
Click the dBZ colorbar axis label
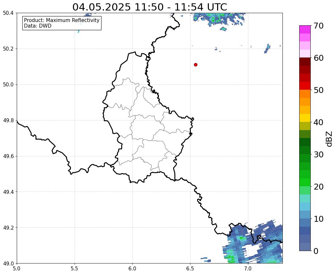click(x=329, y=139)
